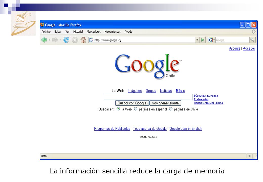Image resolution: width=263 pixels, height=182 pixels.
Task: Open the Ayuda menu
Action: [x=128, y=32]
